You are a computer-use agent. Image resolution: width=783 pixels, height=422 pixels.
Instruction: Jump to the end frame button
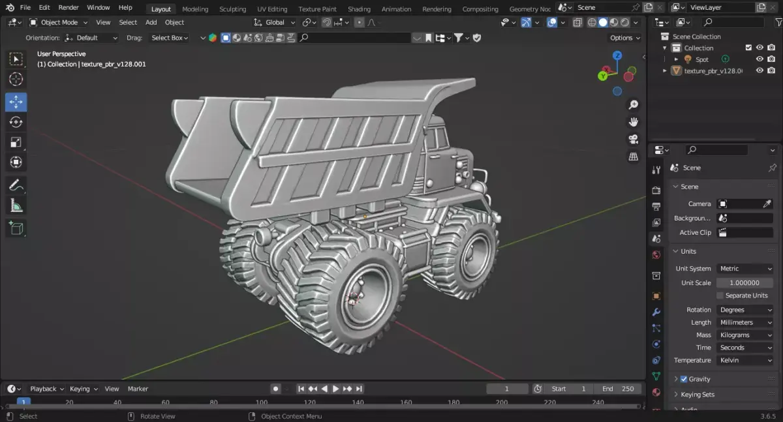[x=359, y=389]
